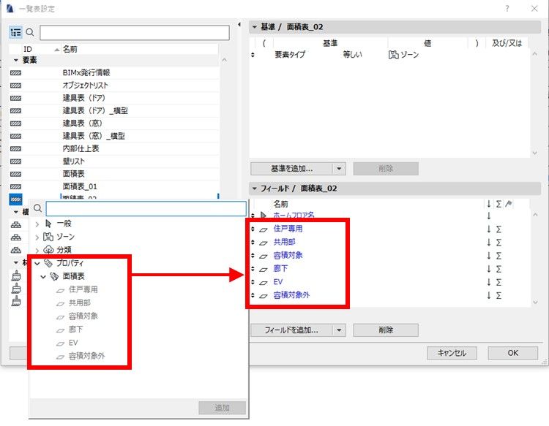Select the 面積表 schedule row
This screenshot has height=426, width=549.
pyautogui.click(x=114, y=174)
